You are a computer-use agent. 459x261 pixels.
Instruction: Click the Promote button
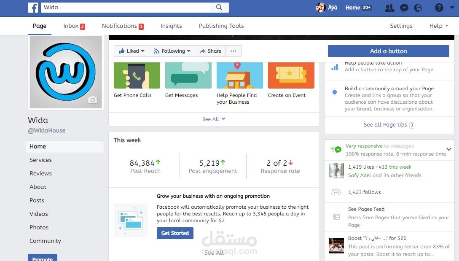click(x=43, y=258)
